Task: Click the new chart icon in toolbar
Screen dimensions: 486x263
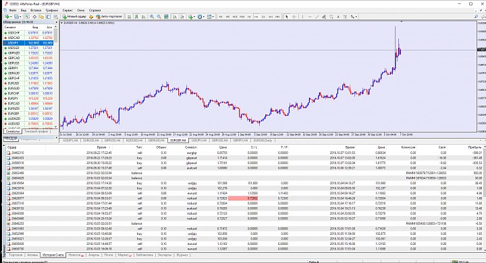Action: 7,17
